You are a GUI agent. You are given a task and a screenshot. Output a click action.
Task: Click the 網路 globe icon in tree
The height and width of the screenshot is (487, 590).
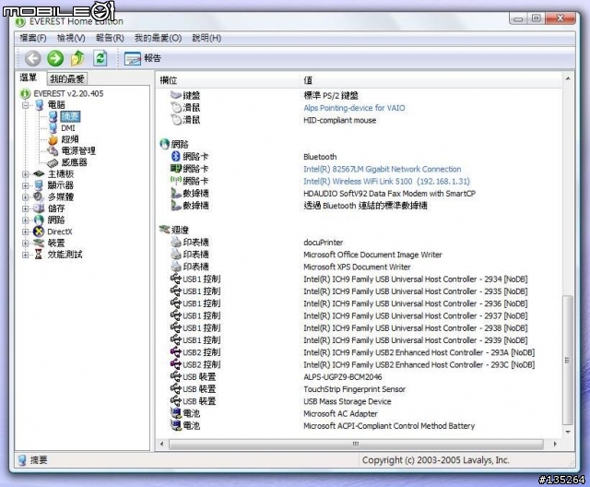[x=39, y=220]
